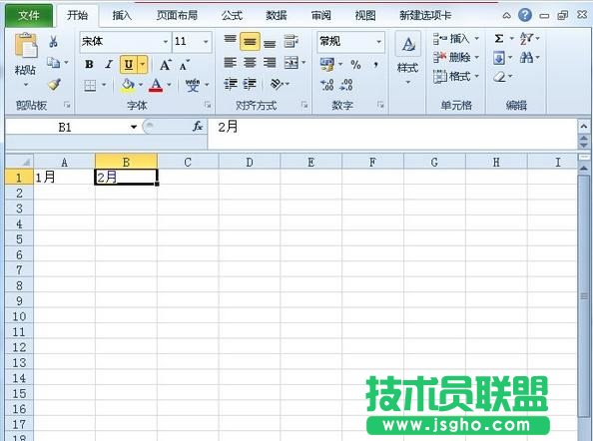Image resolution: width=593 pixels, height=441 pixels.
Task: Open fill color dropdown arrow
Action: 141,85
